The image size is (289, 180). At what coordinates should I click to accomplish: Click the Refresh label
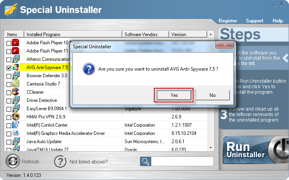click(31, 162)
